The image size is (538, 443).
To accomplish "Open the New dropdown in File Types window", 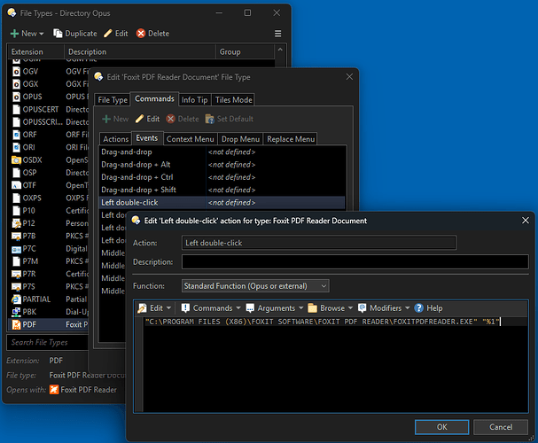I will tap(27, 34).
